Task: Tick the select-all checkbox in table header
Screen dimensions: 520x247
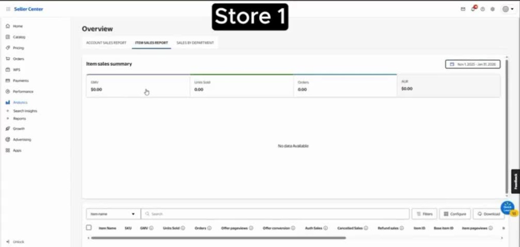Action: pos(88,227)
